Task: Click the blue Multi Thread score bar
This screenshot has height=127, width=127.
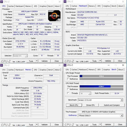Action: click(95, 86)
